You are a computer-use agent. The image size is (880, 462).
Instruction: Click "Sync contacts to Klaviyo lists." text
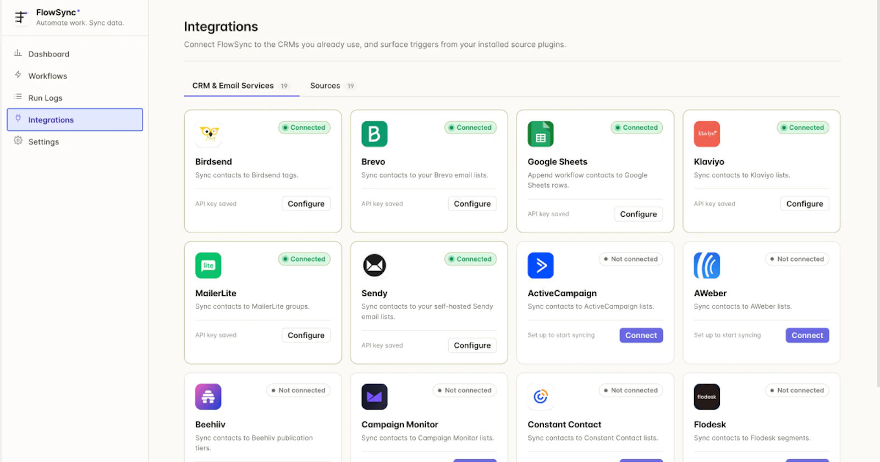tap(742, 175)
